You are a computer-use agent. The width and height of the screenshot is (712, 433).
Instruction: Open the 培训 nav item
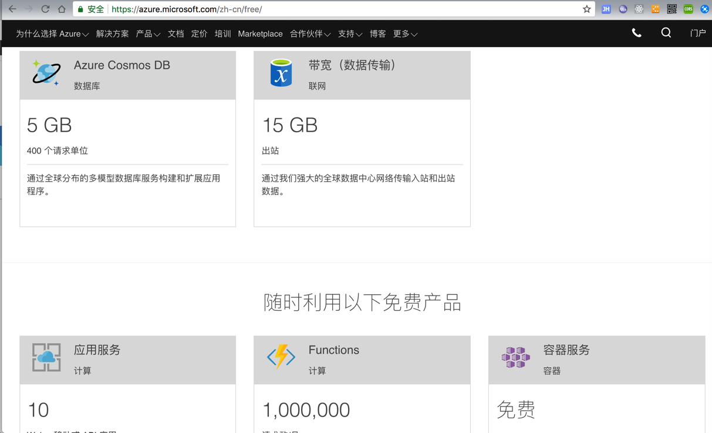tap(222, 34)
